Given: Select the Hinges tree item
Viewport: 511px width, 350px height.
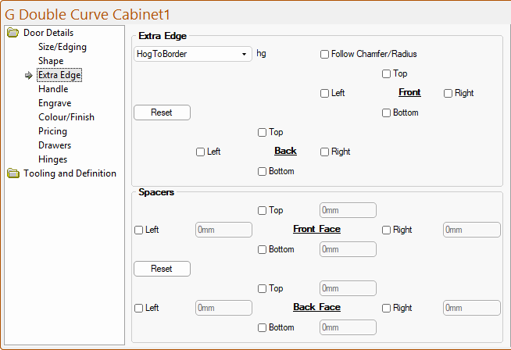Looking at the screenshot, I should point(52,159).
